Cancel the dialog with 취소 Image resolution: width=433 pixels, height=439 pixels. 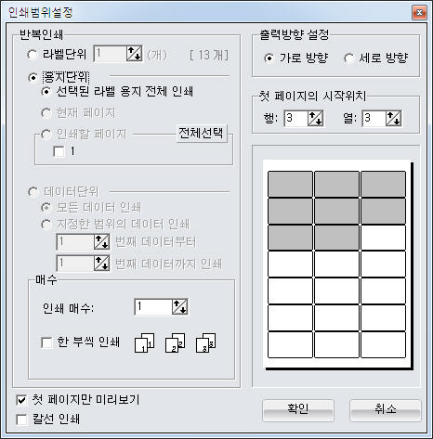386,410
